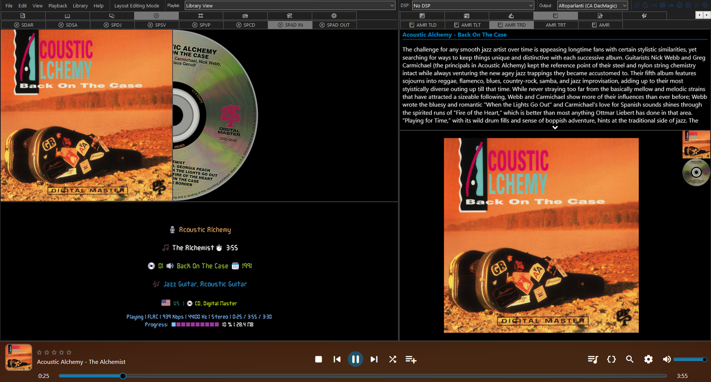The width and height of the screenshot is (711, 382).
Task: Open the playback queue music list icon
Action: [593, 359]
